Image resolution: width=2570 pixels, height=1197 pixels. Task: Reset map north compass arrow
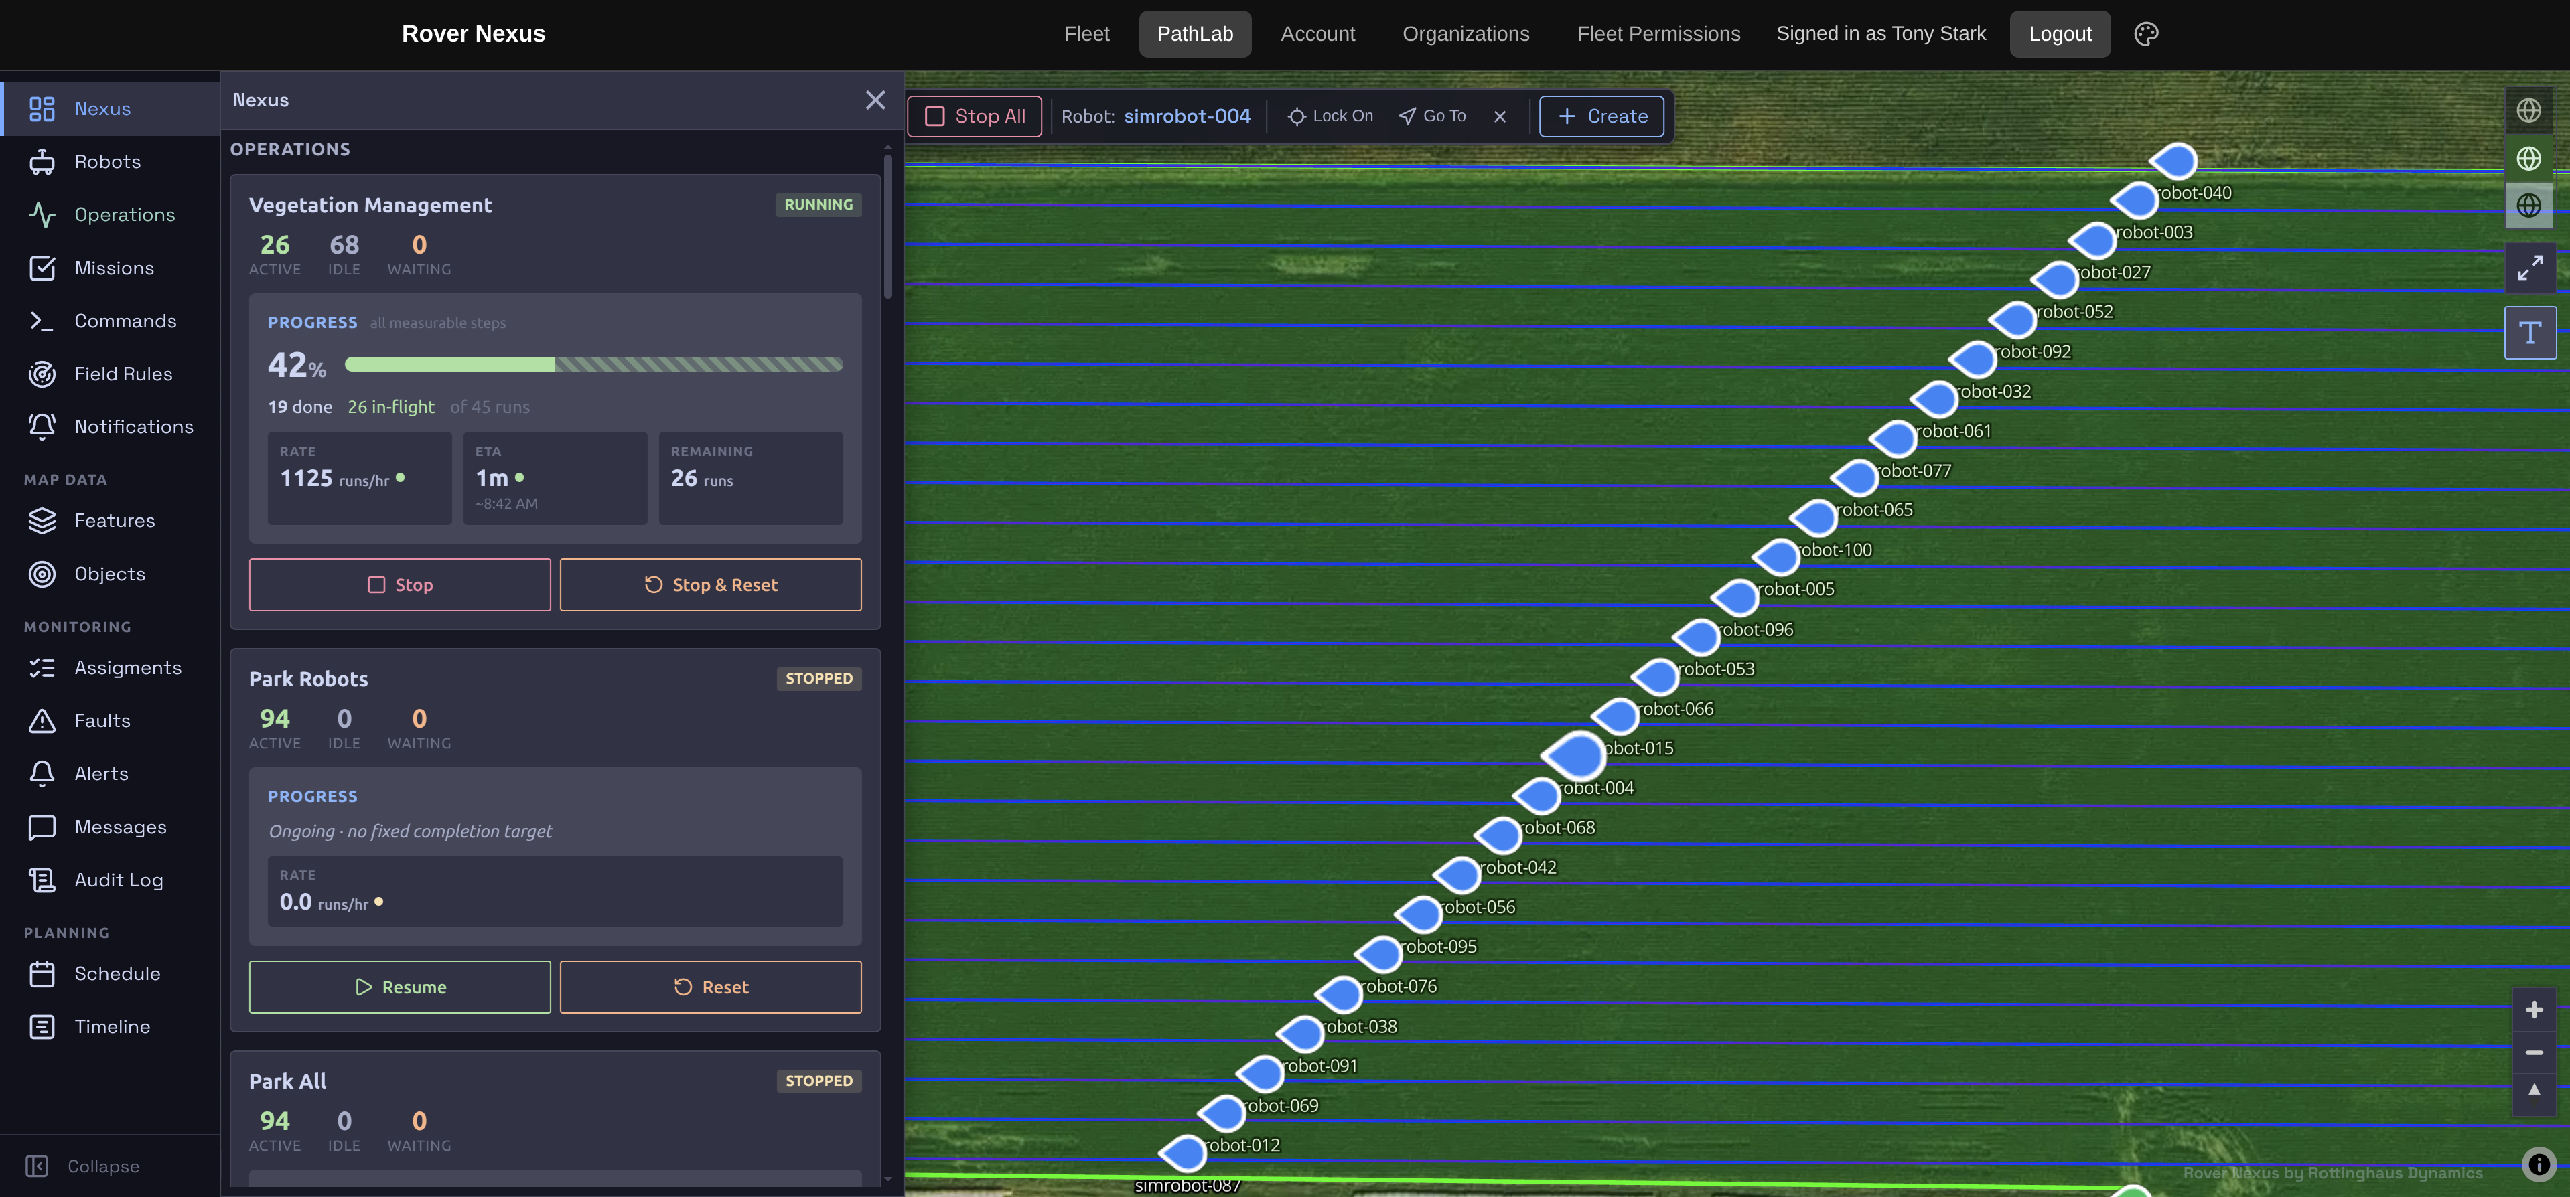tap(2533, 1091)
